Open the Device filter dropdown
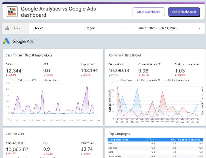Image resolution: width=206 pixels, height=158 pixels. pos(54,28)
